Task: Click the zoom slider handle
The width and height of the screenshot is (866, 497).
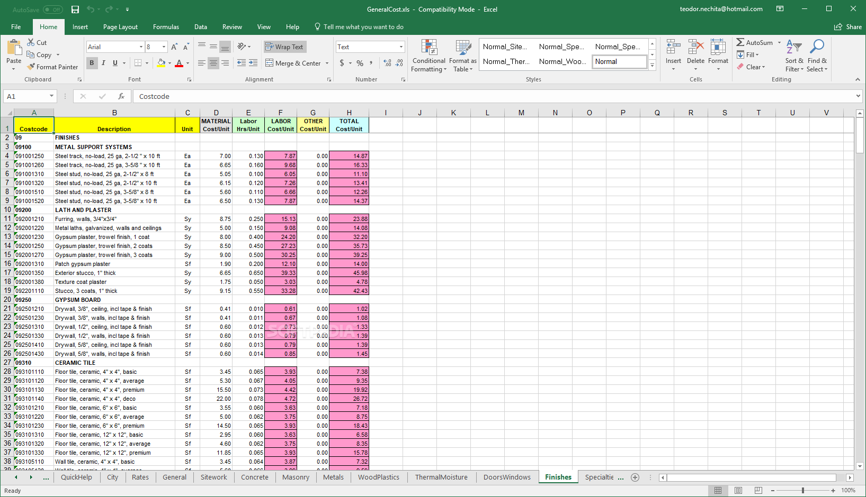Action: [803, 490]
